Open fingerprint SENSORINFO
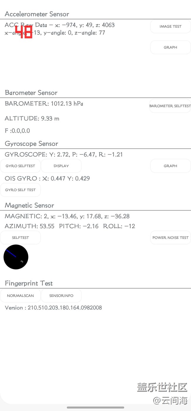The image size is (191, 411). [x=61, y=296]
